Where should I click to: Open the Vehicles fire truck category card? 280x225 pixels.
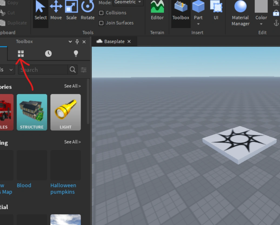coord(6,112)
